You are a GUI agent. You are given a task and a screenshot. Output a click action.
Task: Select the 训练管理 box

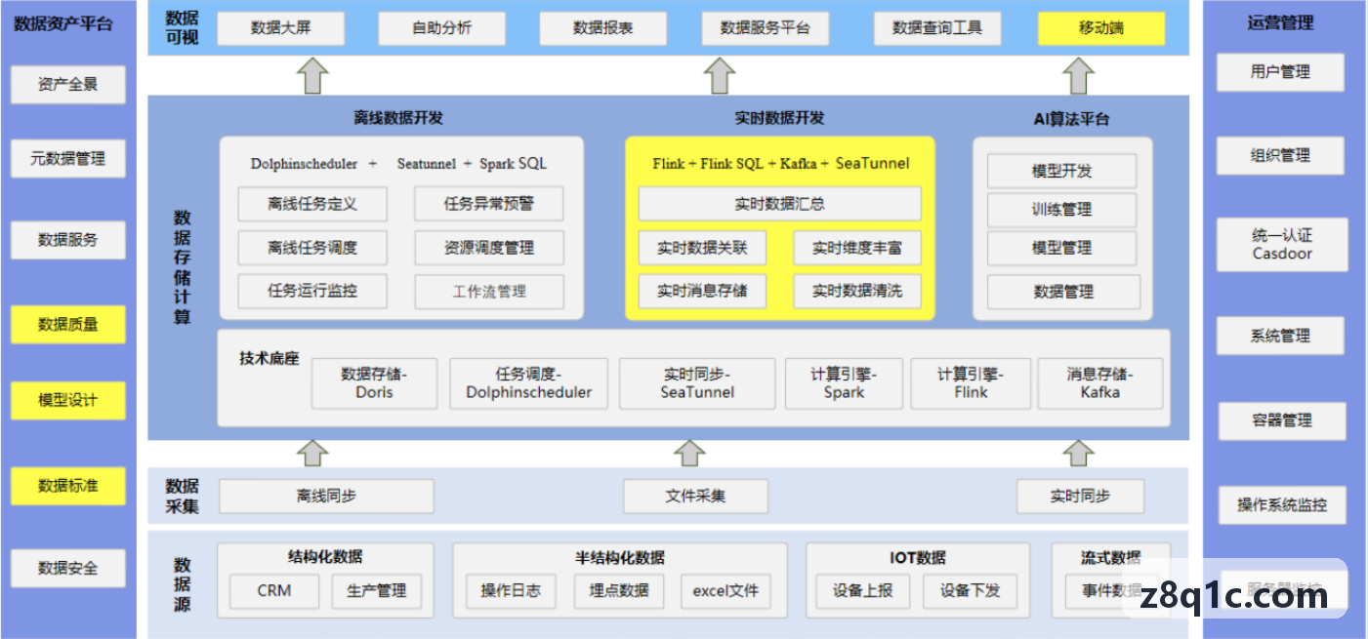coord(1062,210)
